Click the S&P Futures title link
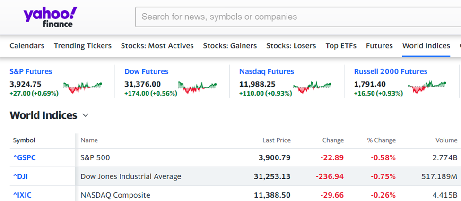461x201 pixels. (x=31, y=71)
